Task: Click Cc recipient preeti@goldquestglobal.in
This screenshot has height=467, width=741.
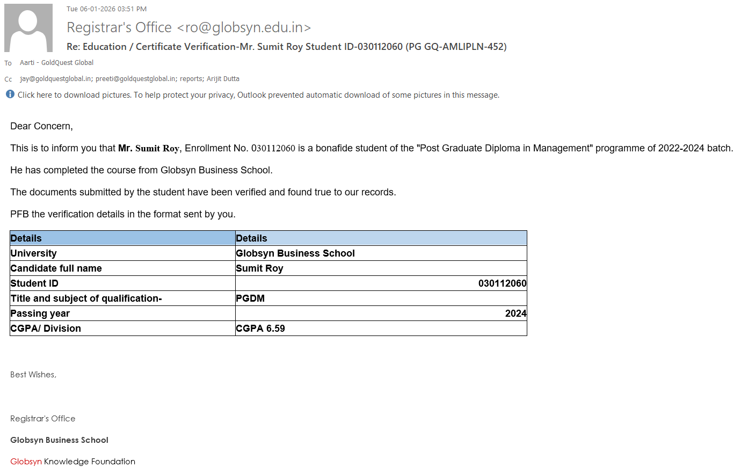Action: coord(136,79)
